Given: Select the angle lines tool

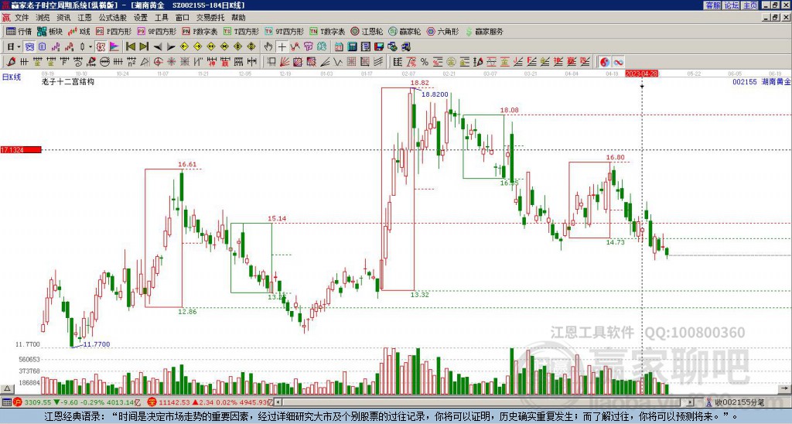Looking at the screenshot, I should (x=325, y=62).
